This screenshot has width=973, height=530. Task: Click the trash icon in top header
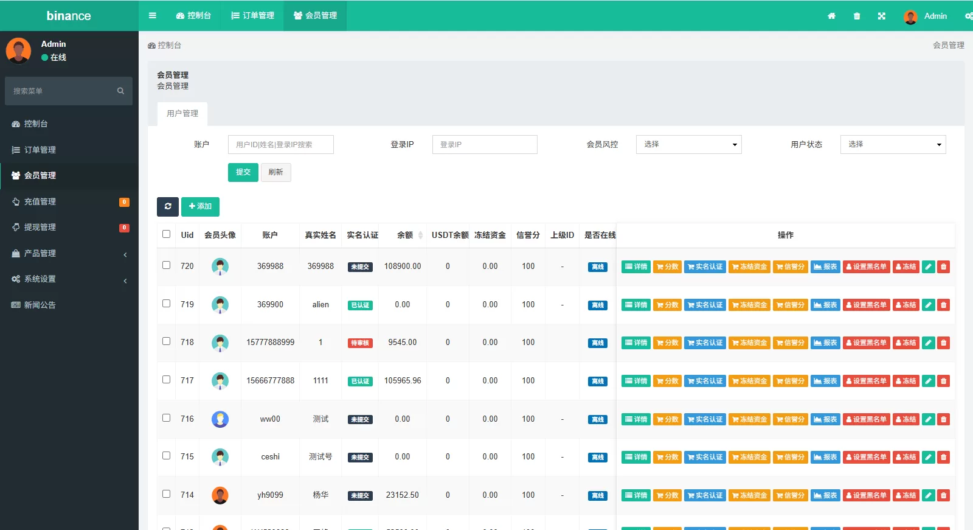(857, 16)
